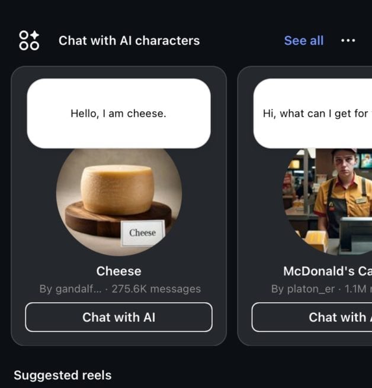Click the By platon_er creator text

[x=303, y=289]
